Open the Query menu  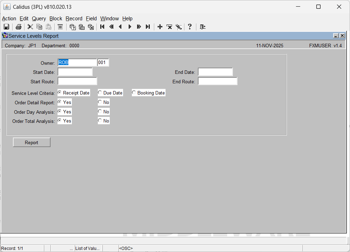pyautogui.click(x=39, y=19)
